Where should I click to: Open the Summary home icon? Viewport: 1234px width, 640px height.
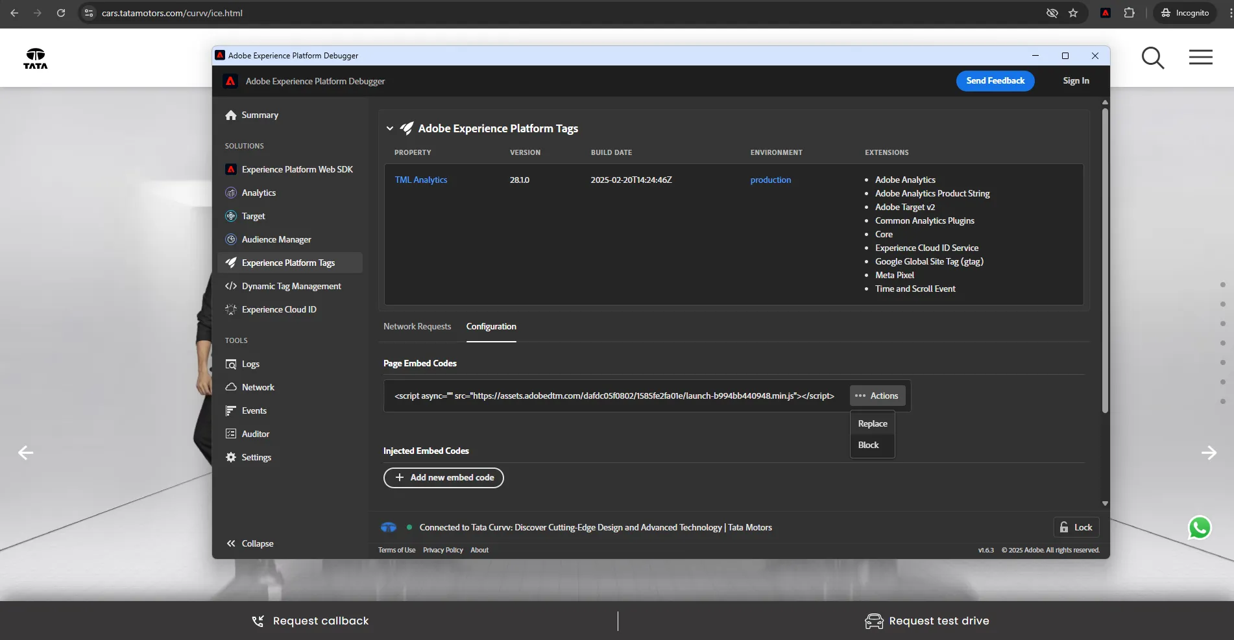[231, 115]
